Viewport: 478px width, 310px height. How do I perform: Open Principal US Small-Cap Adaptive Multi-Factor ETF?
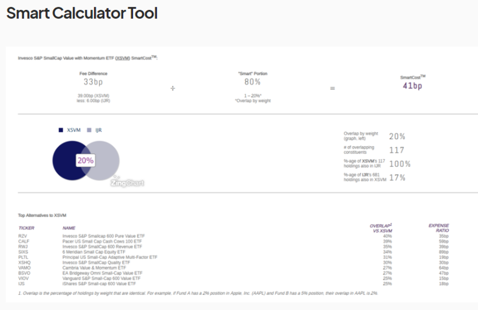110,257
